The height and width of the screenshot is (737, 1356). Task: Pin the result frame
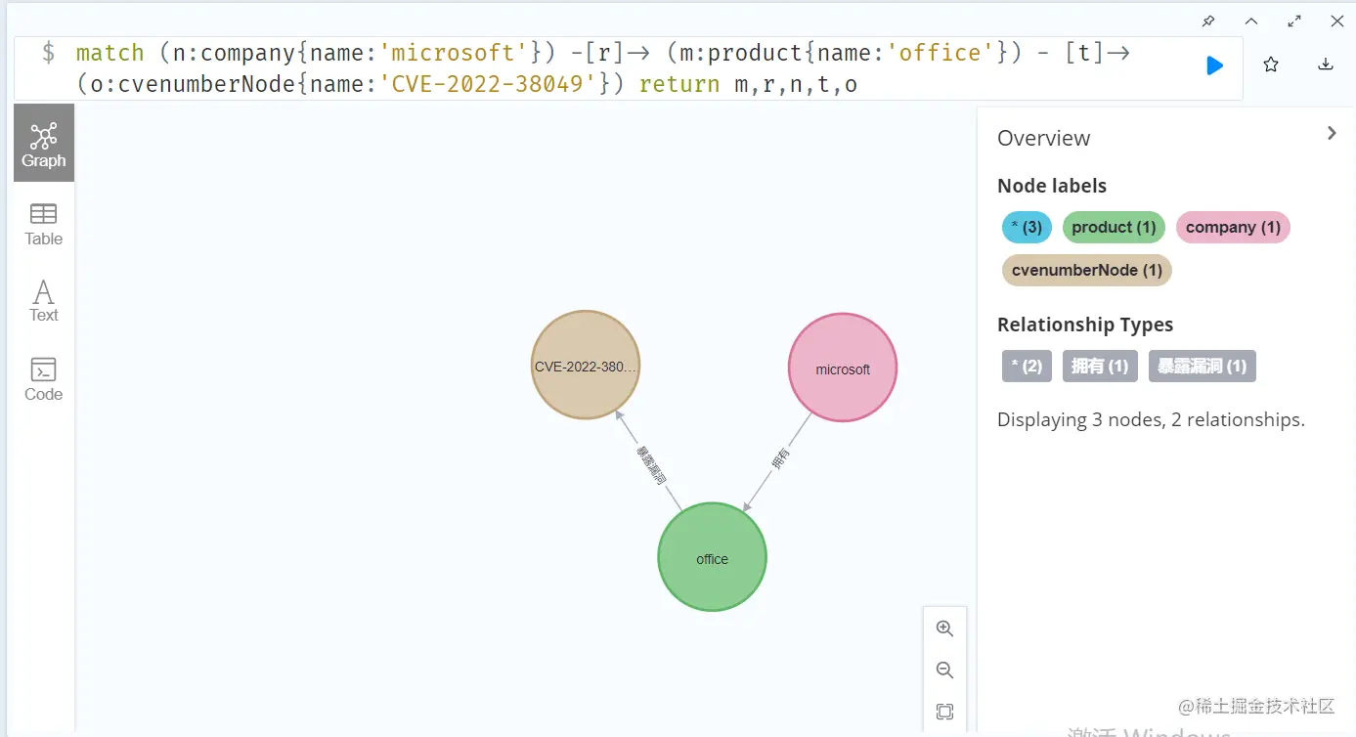pyautogui.click(x=1209, y=21)
